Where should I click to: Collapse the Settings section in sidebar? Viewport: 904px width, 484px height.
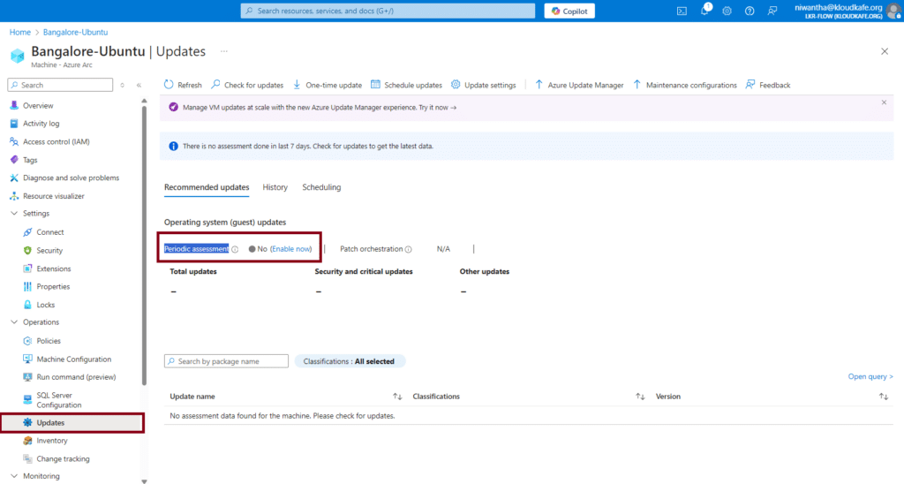click(14, 214)
